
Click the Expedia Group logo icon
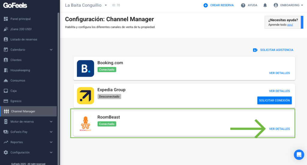coord(85,96)
